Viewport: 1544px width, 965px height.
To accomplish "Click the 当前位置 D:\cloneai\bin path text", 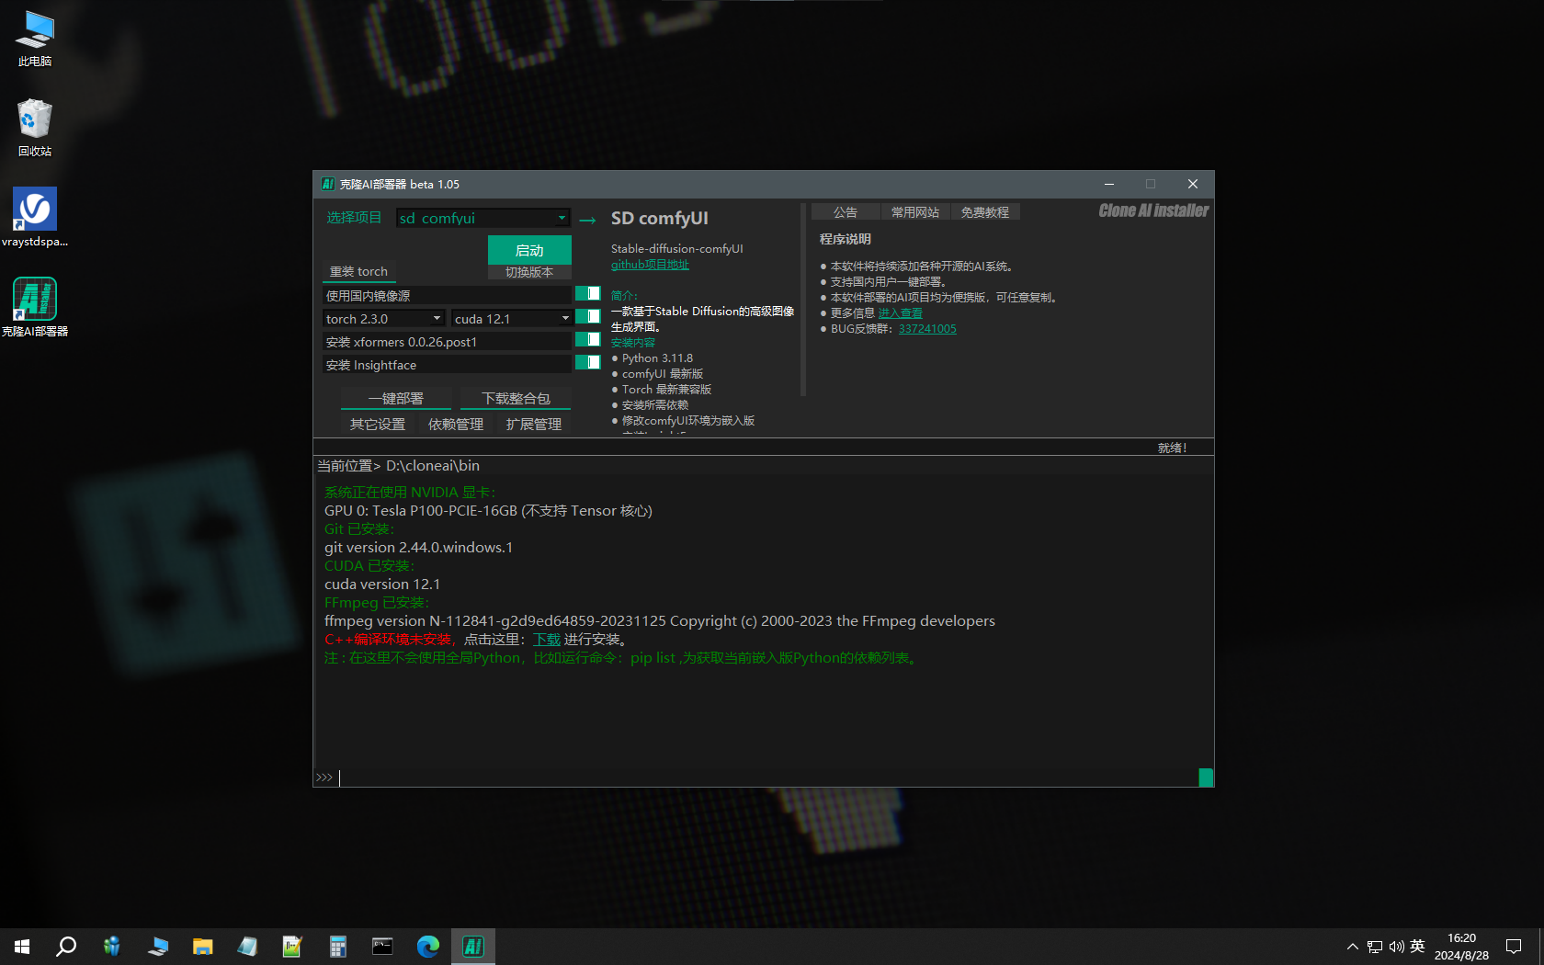I will coord(398,466).
